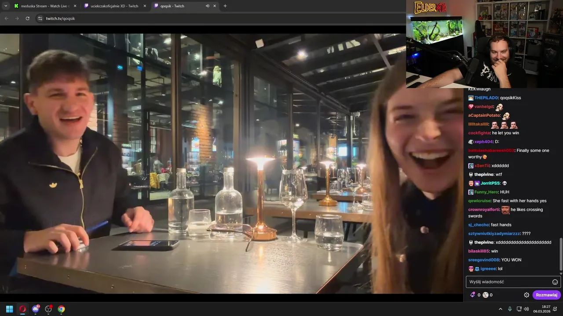The width and height of the screenshot is (563, 316).
Task: Click the chat scrollbar thumb
Action: [560, 254]
